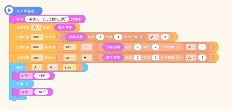Open + operator dropdown in index 2 row
Image resolution: width=232 pixels, height=111 pixels.
click(87, 47)
